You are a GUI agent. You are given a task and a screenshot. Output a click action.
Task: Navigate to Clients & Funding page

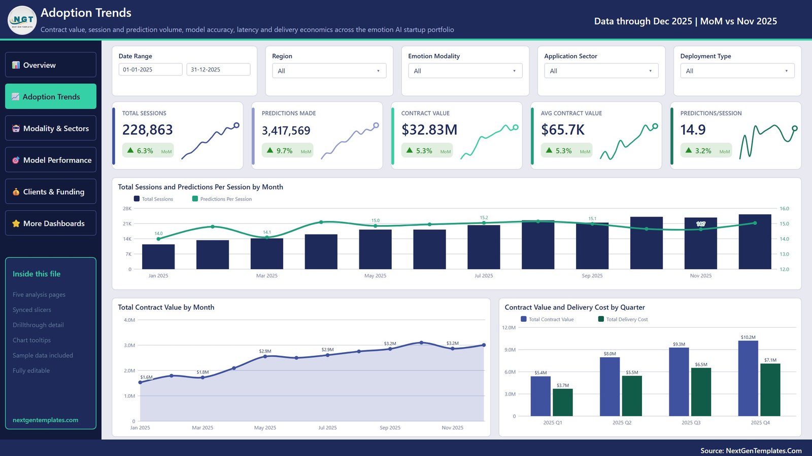click(x=51, y=192)
